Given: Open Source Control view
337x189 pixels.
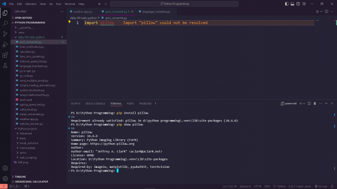Looking at the screenshot, I should pos(5,34).
